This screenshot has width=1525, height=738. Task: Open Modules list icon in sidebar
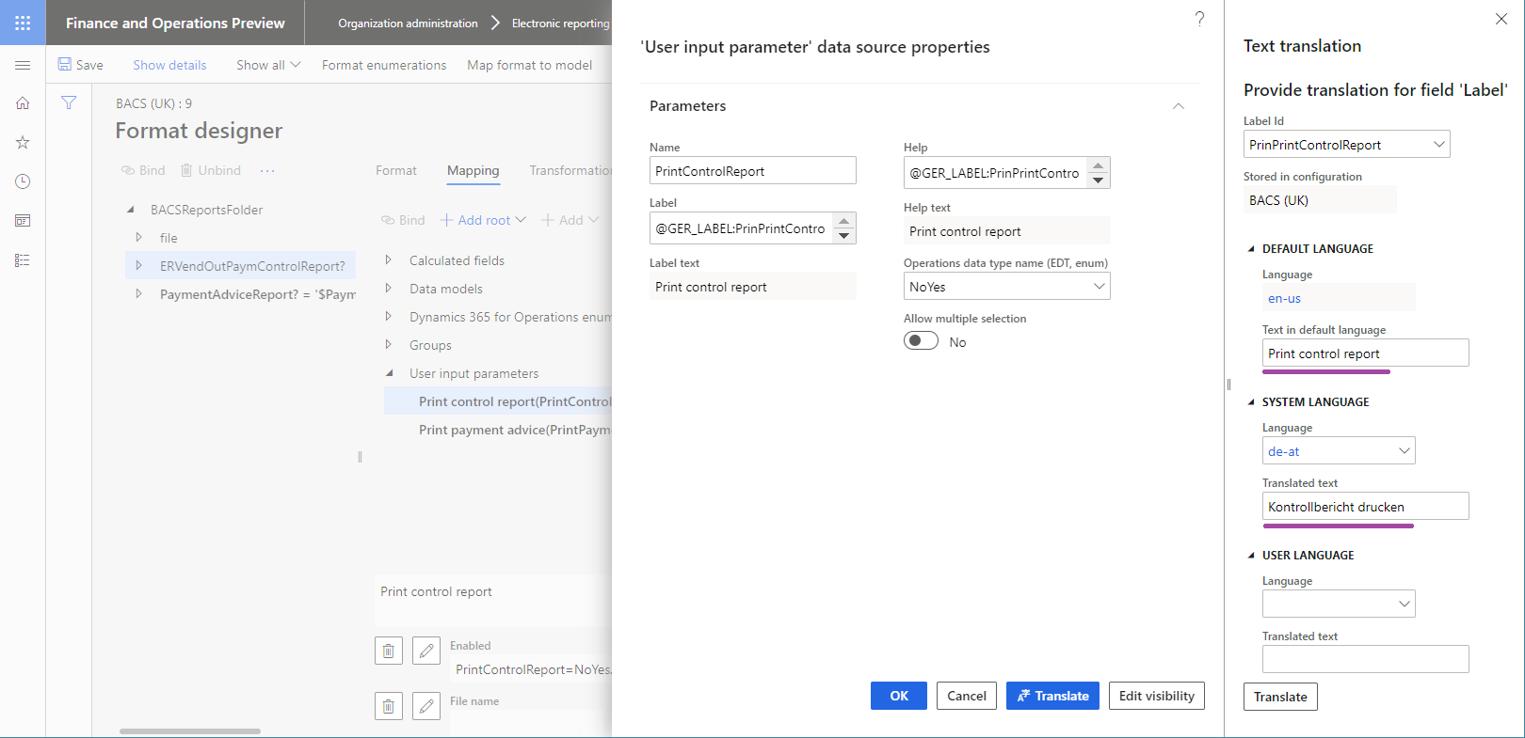tap(23, 260)
